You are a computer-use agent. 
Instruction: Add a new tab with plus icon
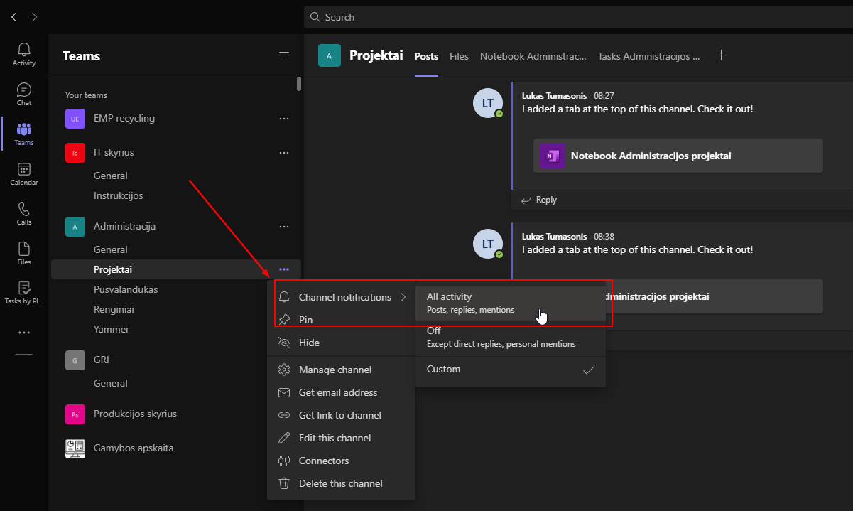click(721, 55)
